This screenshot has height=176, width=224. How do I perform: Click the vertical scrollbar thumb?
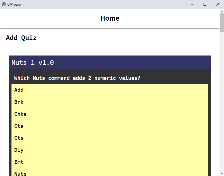[222, 23]
